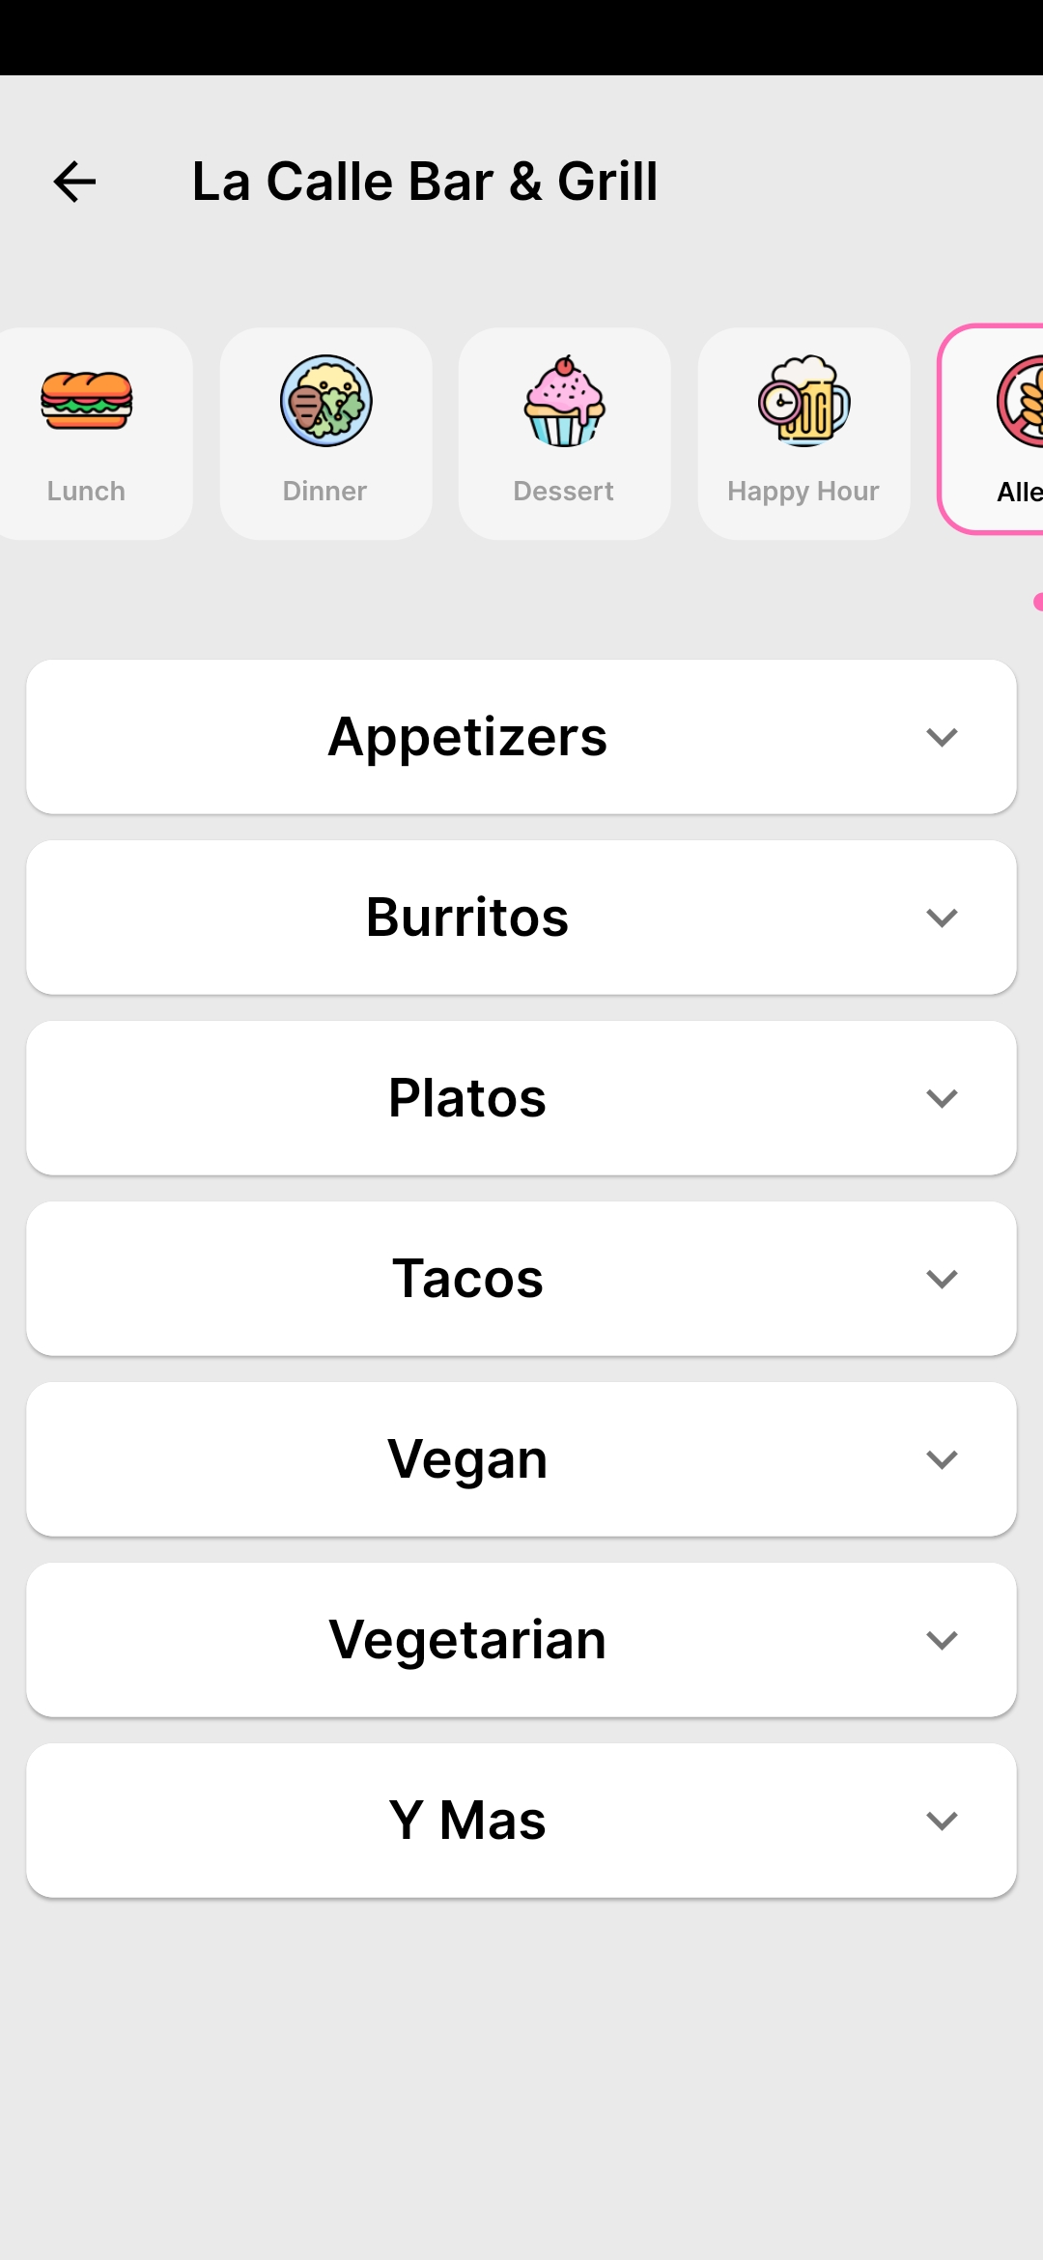Switch to the Dessert tab label
The width and height of the screenshot is (1043, 2260).
[564, 491]
